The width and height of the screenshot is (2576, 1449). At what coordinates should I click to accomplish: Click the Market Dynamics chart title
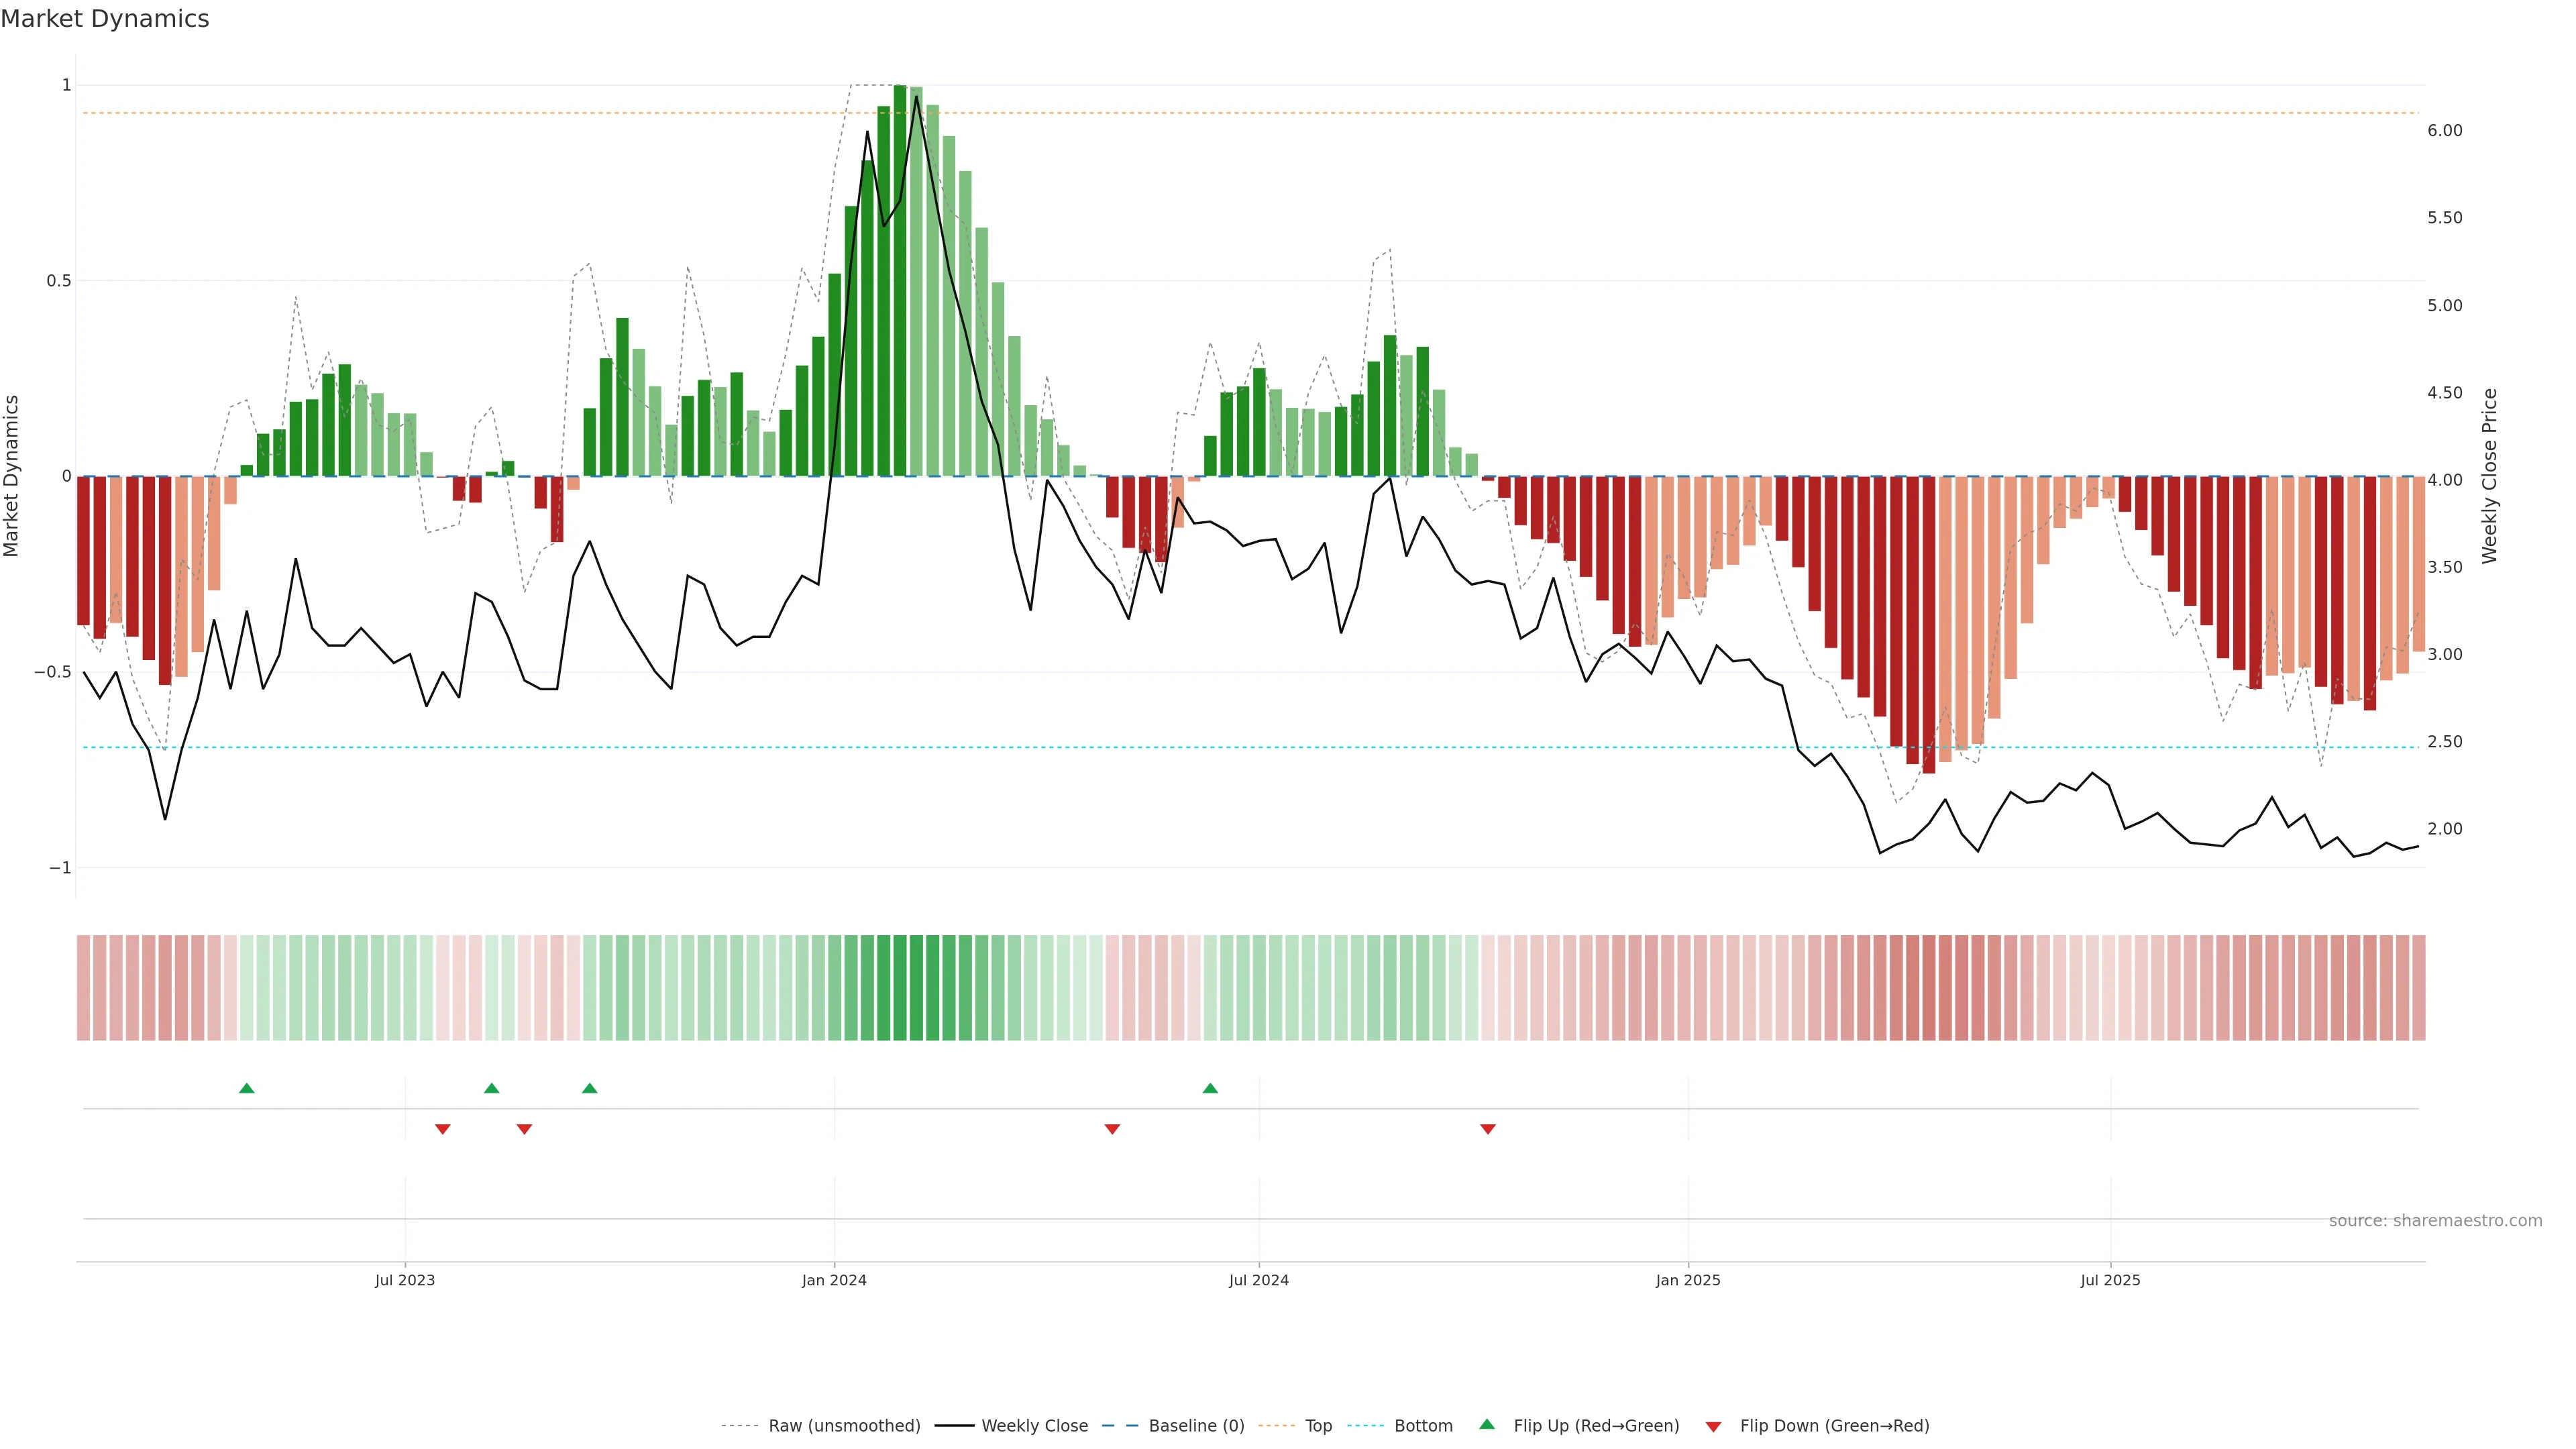(x=105, y=19)
